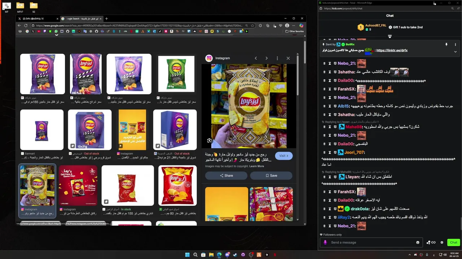
Task: Share the previewed image
Action: pos(226,176)
